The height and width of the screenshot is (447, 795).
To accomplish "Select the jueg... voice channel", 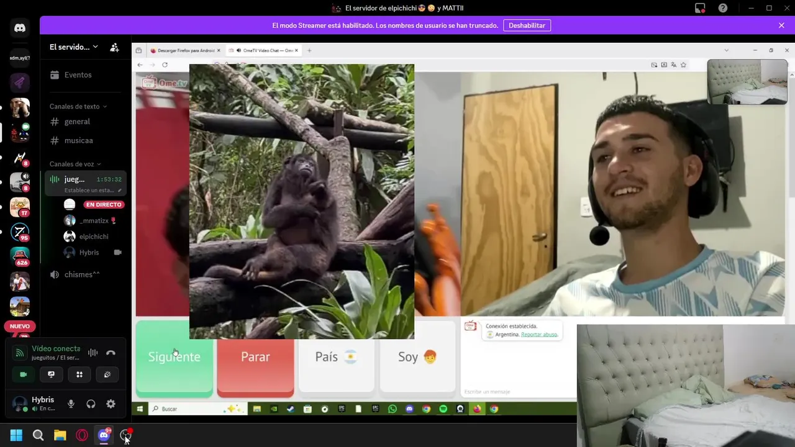I will tap(86, 184).
